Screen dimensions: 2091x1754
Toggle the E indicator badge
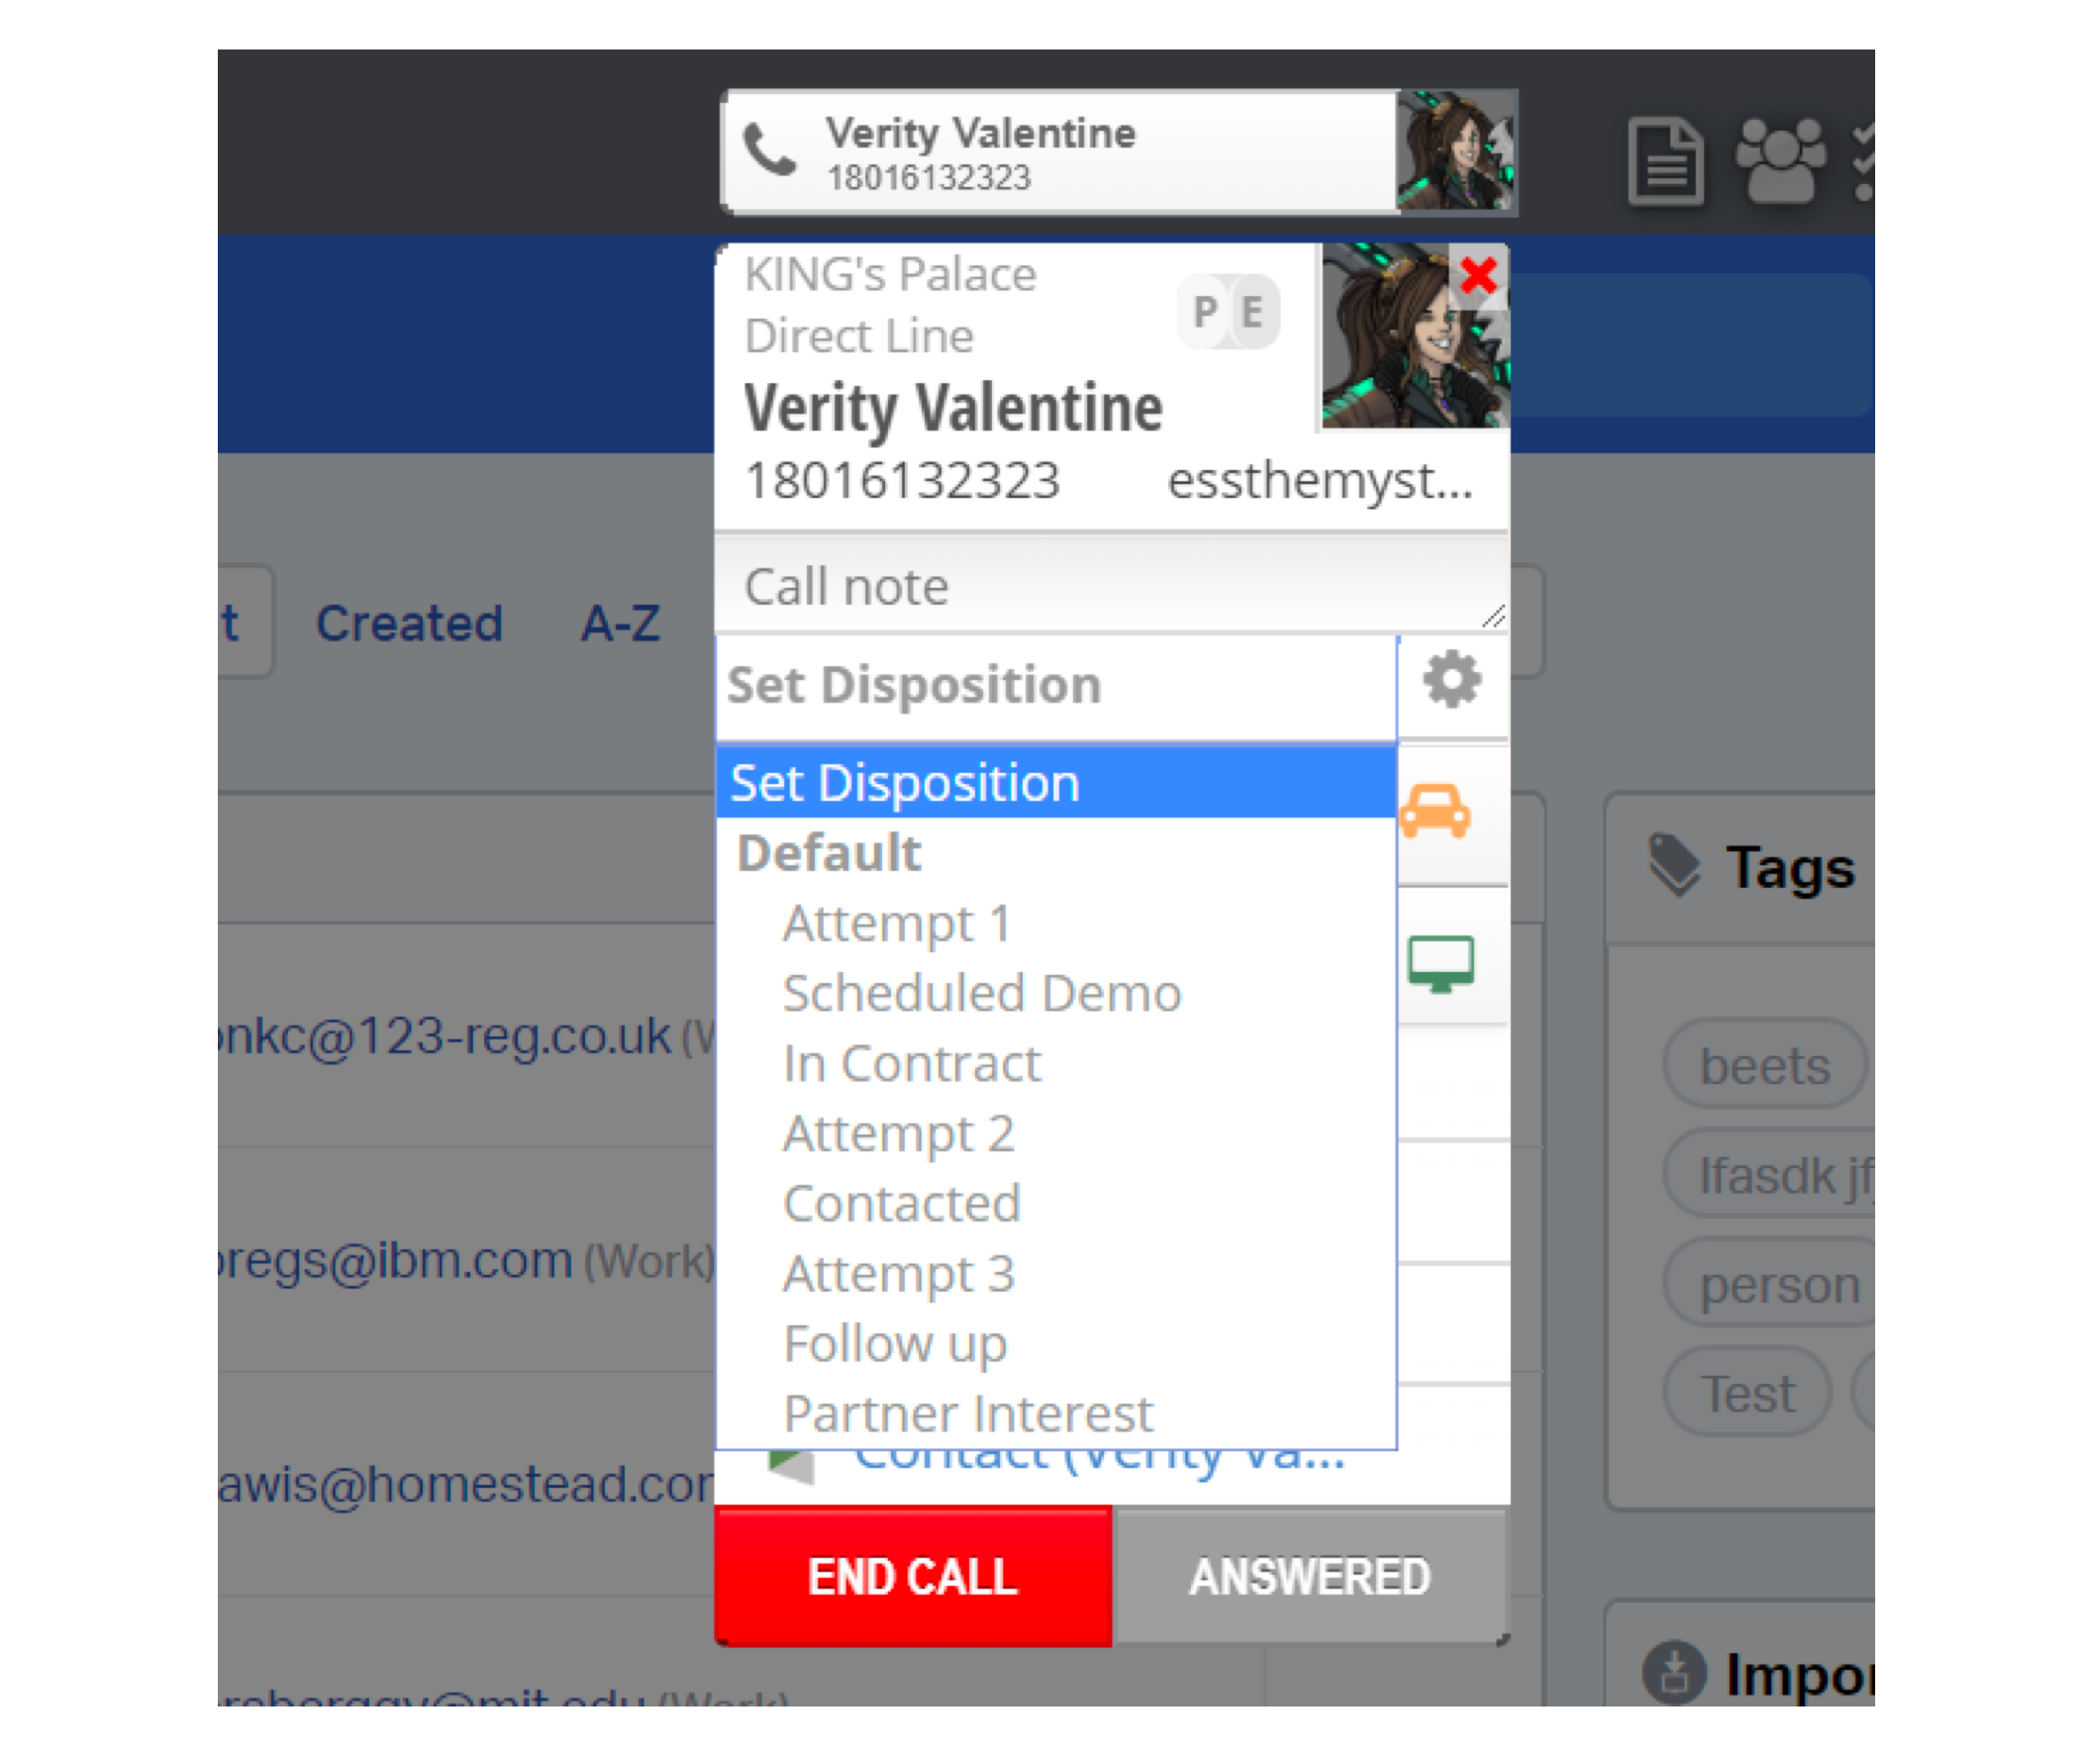pyautogui.click(x=1252, y=312)
